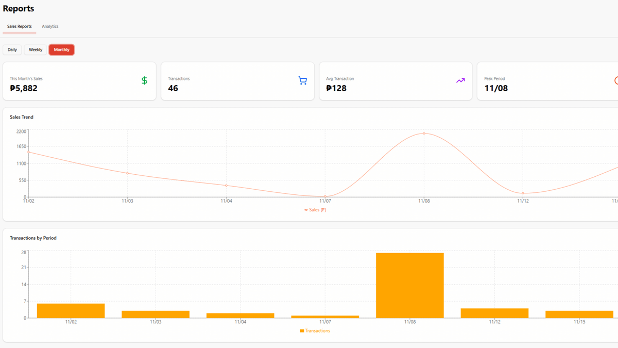The image size is (618, 348).
Task: Click the Transactions legend label under bar chart
Action: tap(318, 330)
